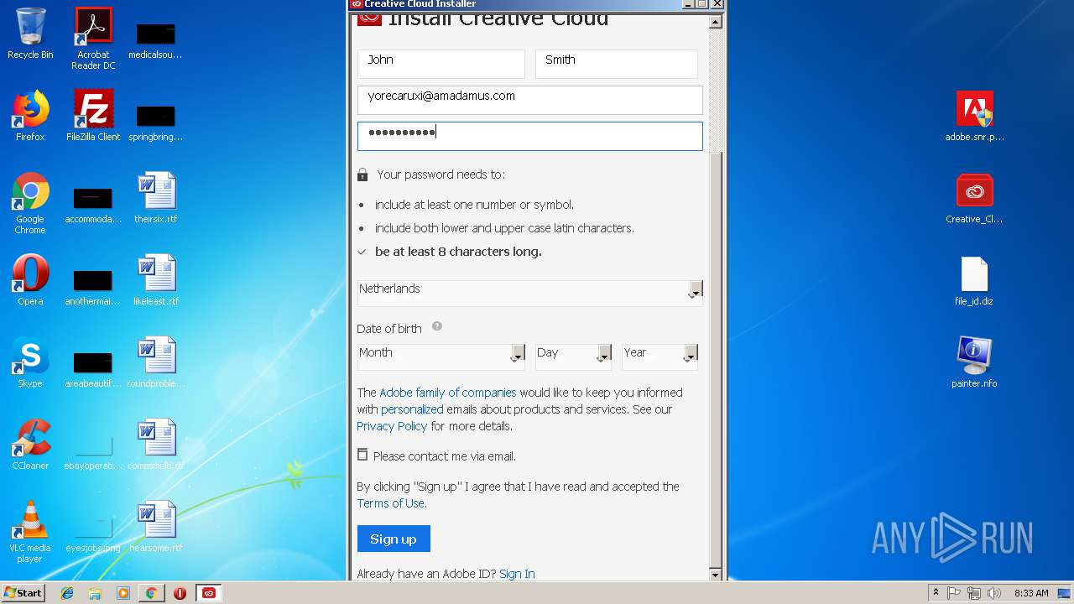Select theirsix.rtf document icon
The height and width of the screenshot is (604, 1074).
tap(156, 198)
